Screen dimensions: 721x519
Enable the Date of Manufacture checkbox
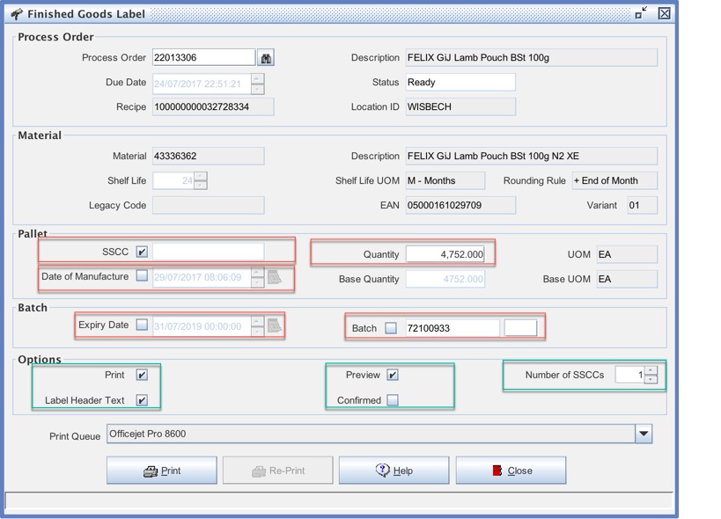pyautogui.click(x=142, y=276)
